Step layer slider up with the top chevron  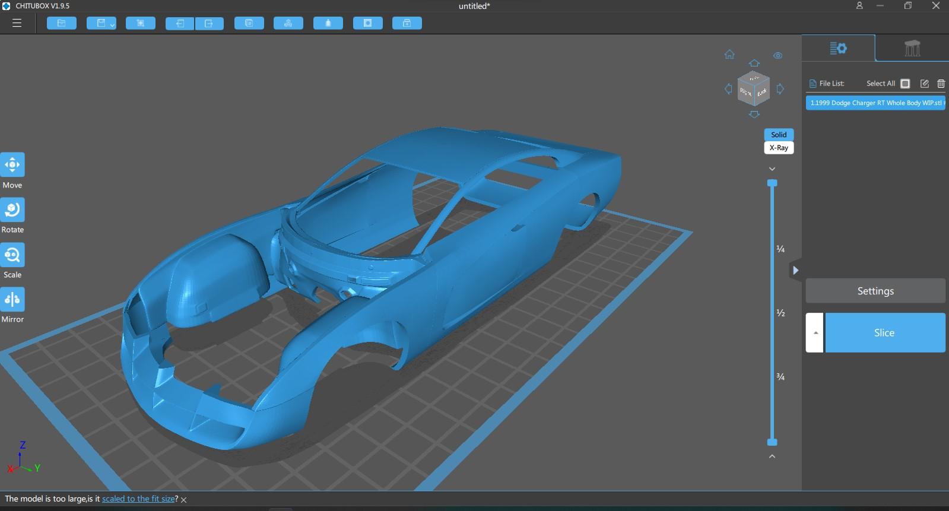click(x=772, y=169)
